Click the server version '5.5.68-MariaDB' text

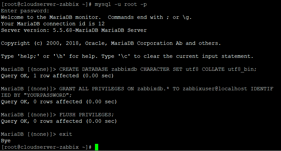[x=76, y=30]
